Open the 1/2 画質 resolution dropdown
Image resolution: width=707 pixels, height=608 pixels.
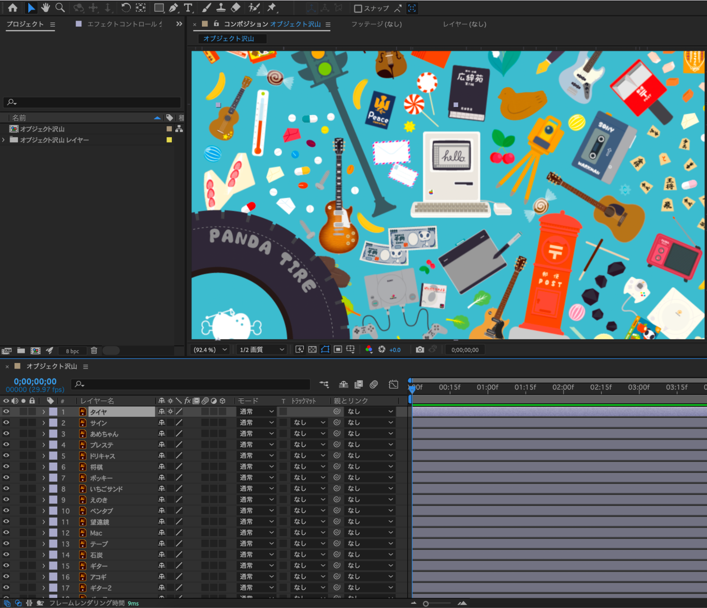click(262, 350)
